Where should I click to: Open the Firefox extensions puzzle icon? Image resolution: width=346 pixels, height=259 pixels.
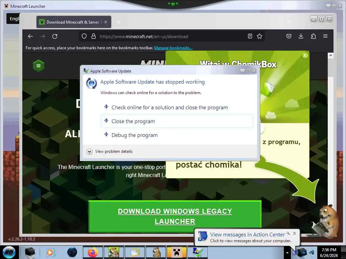tap(313, 36)
